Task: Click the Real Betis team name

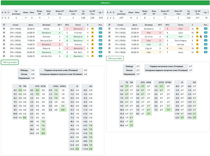Action: (x=78, y=52)
